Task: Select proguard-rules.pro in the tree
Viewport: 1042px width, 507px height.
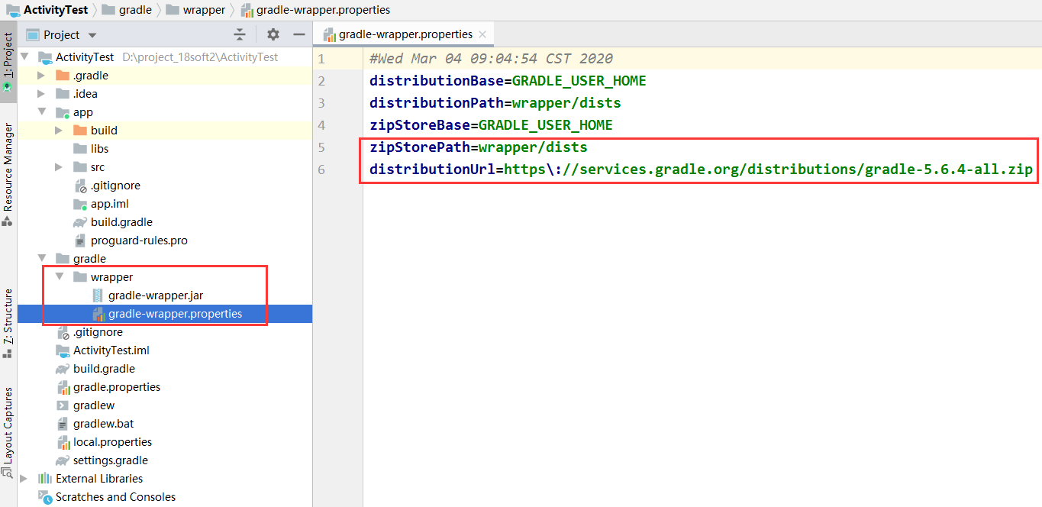Action: coord(165,241)
